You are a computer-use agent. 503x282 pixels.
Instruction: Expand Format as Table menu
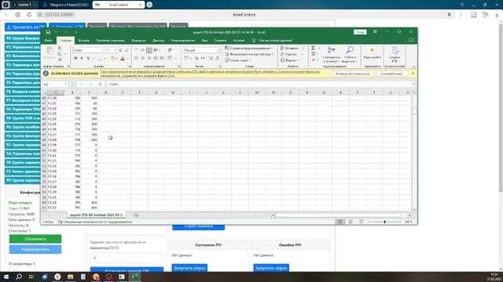click(249, 54)
